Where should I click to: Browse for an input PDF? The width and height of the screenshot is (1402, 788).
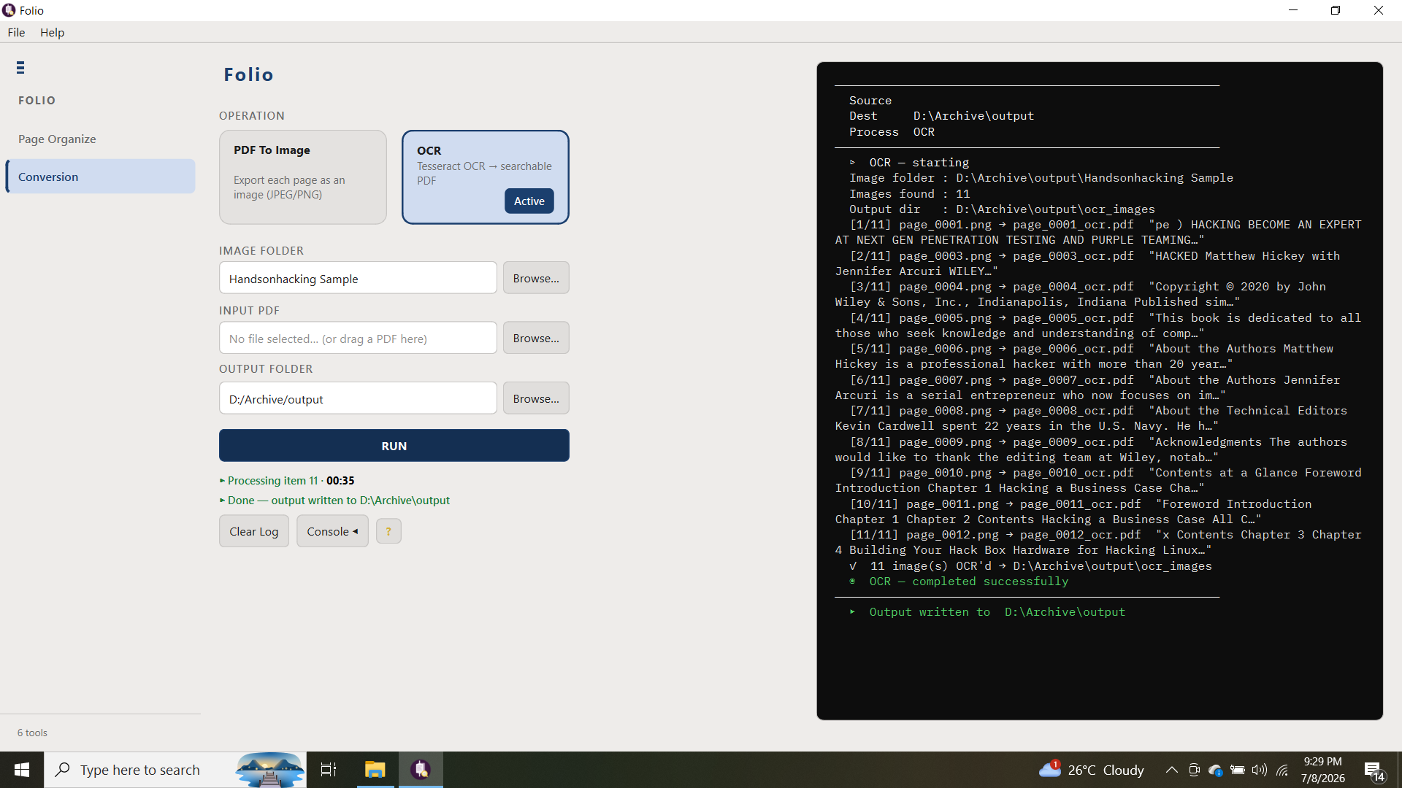point(536,338)
